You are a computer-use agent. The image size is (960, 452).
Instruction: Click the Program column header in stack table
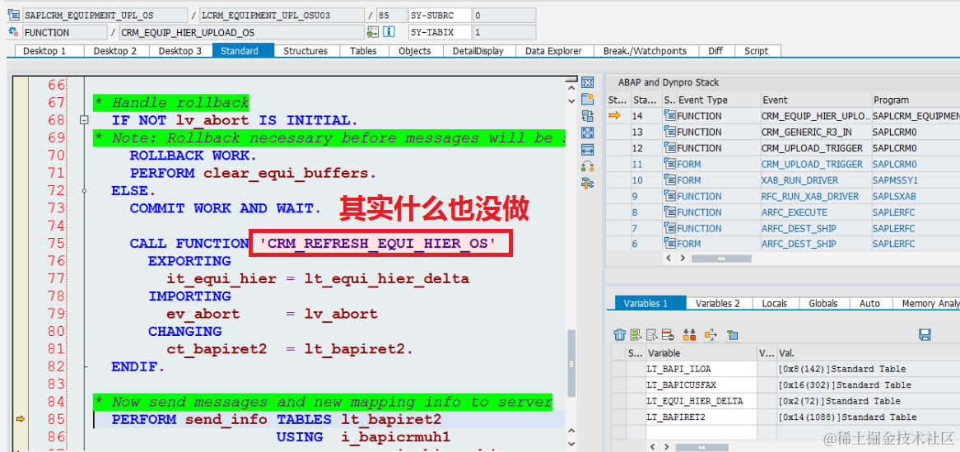tap(916, 100)
